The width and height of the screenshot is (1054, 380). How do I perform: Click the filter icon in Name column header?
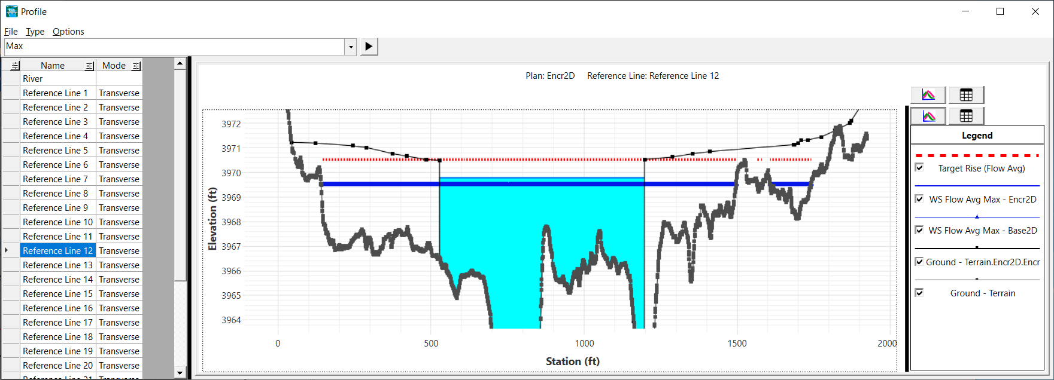[89, 66]
